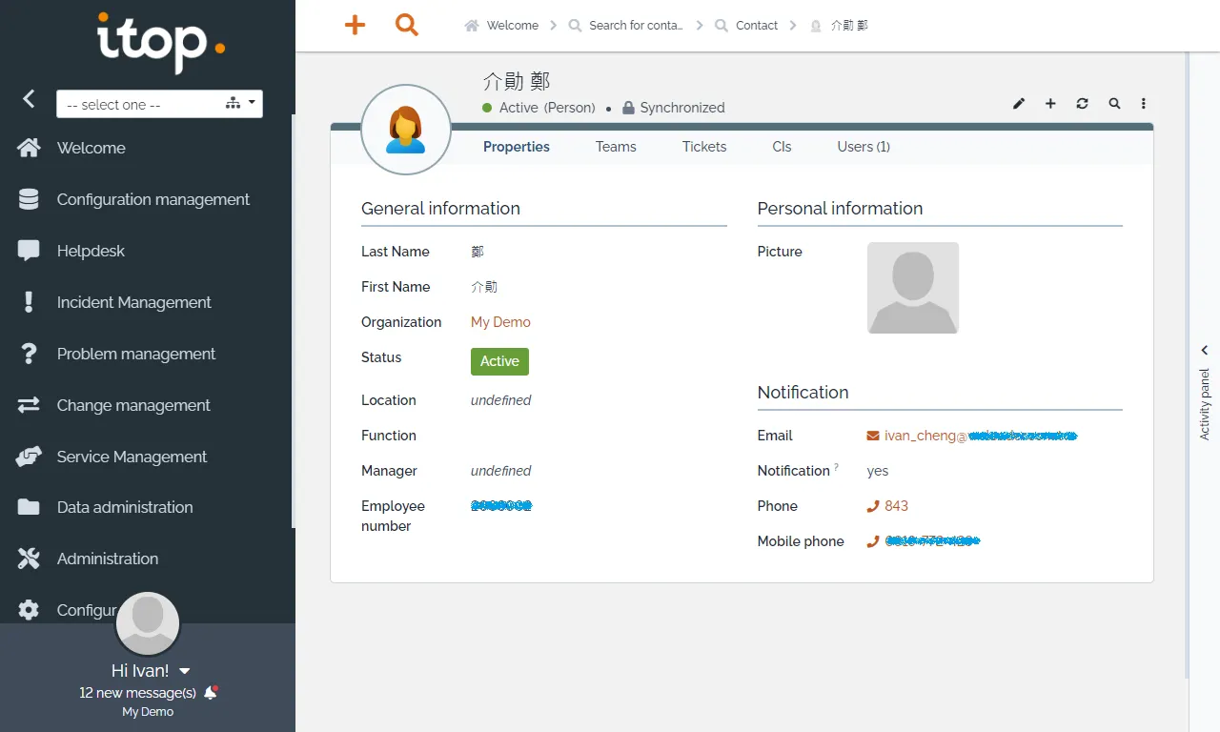Click the magnifier search icon near title
The width and height of the screenshot is (1220, 732).
click(x=1114, y=103)
